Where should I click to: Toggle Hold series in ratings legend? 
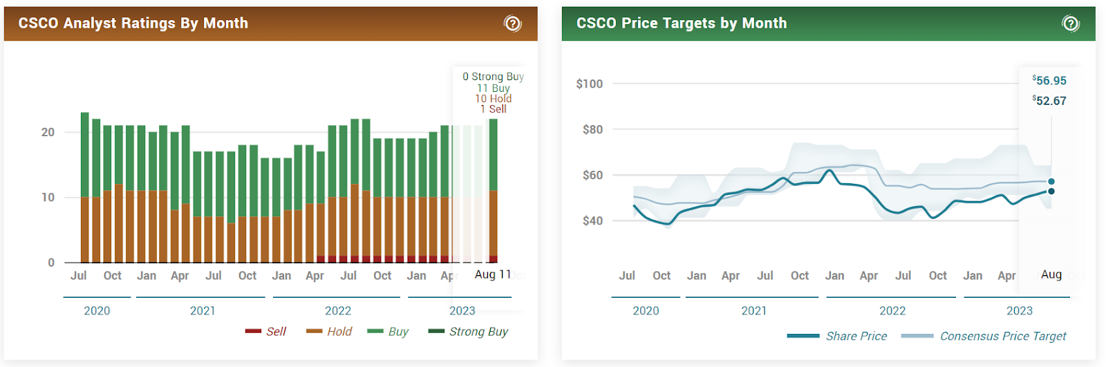[329, 332]
